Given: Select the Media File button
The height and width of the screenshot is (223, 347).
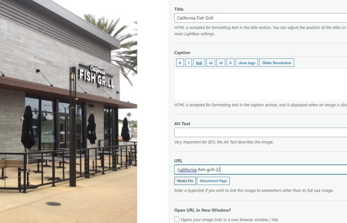Looking at the screenshot, I should [x=185, y=181].
